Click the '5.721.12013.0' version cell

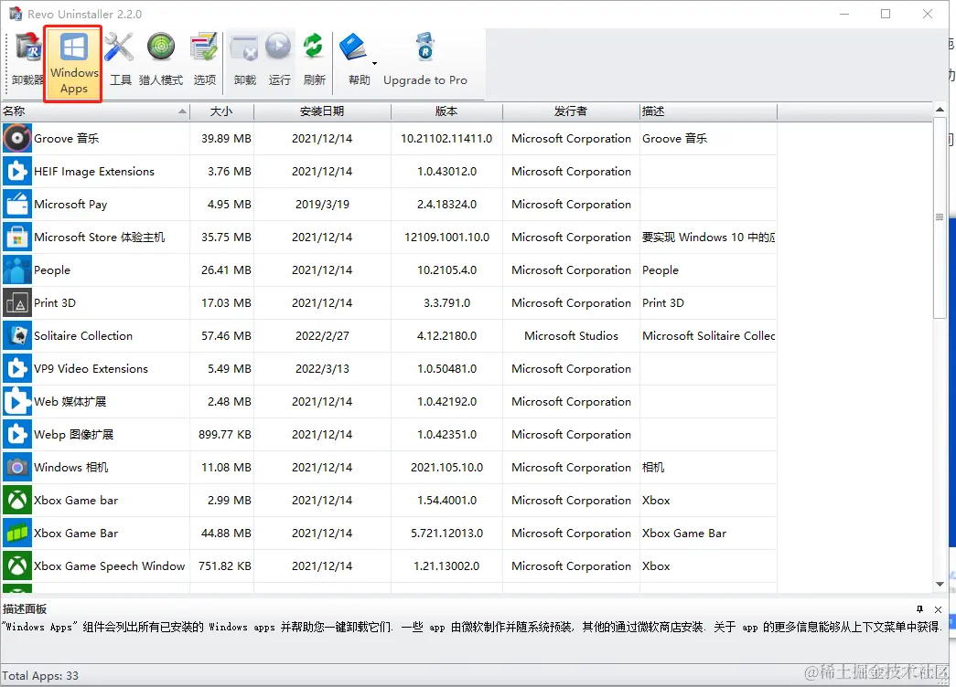coord(447,533)
